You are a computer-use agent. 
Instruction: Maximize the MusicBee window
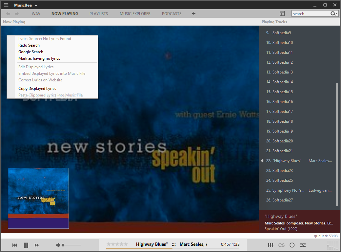coord(325,5)
